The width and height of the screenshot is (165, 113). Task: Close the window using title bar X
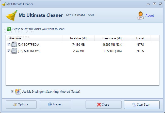[161, 4]
